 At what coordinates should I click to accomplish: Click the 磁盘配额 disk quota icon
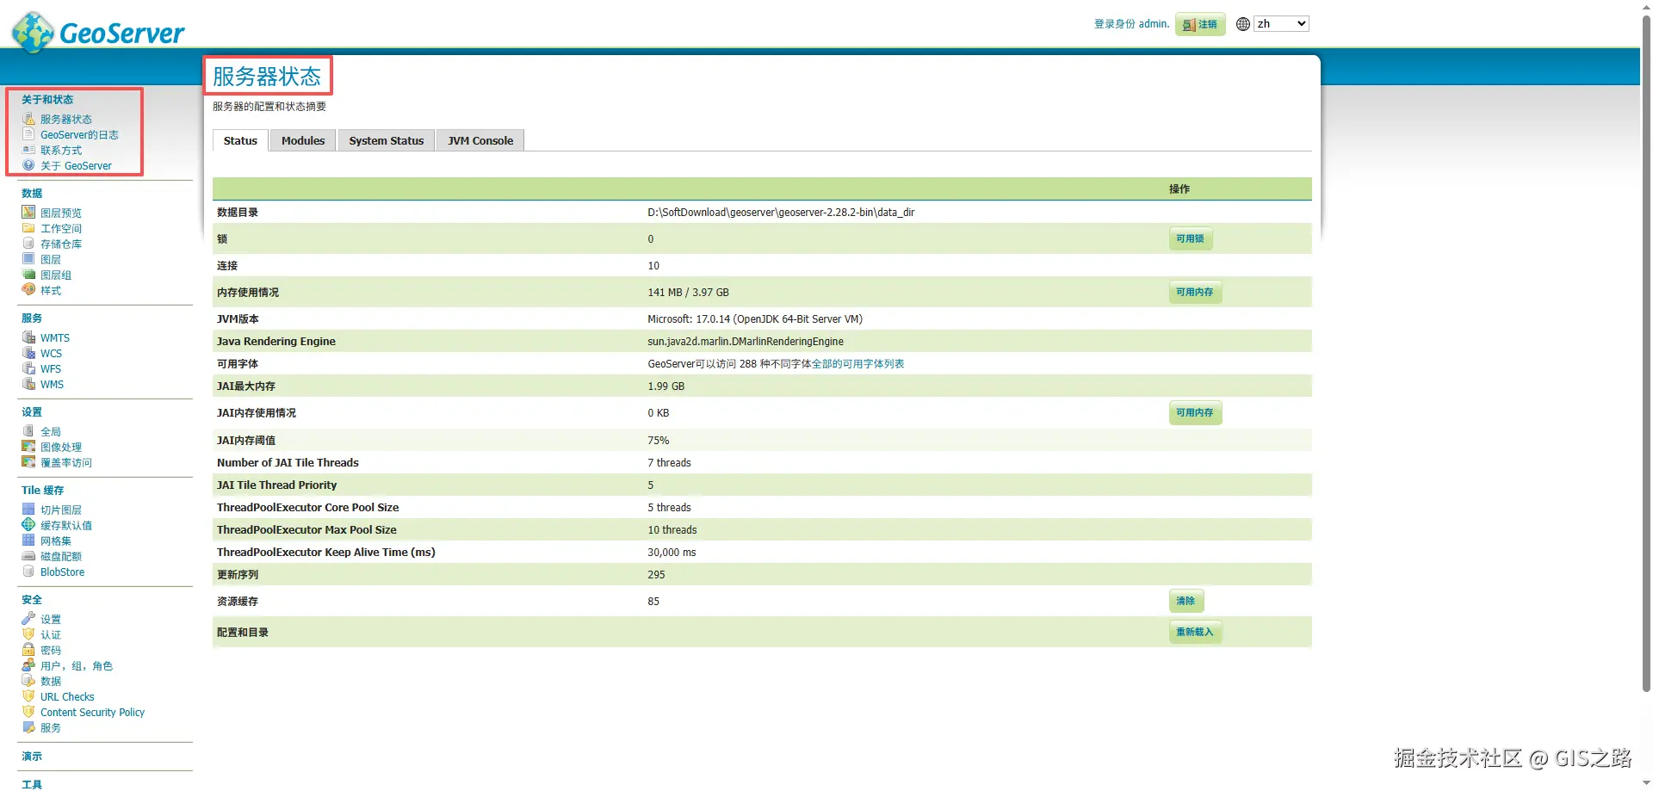pyautogui.click(x=28, y=556)
